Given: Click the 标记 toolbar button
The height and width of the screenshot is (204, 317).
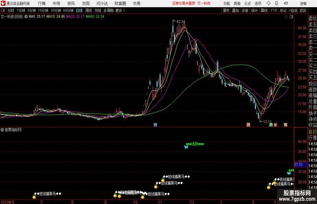Looking at the screenshot, I should point(283,10).
